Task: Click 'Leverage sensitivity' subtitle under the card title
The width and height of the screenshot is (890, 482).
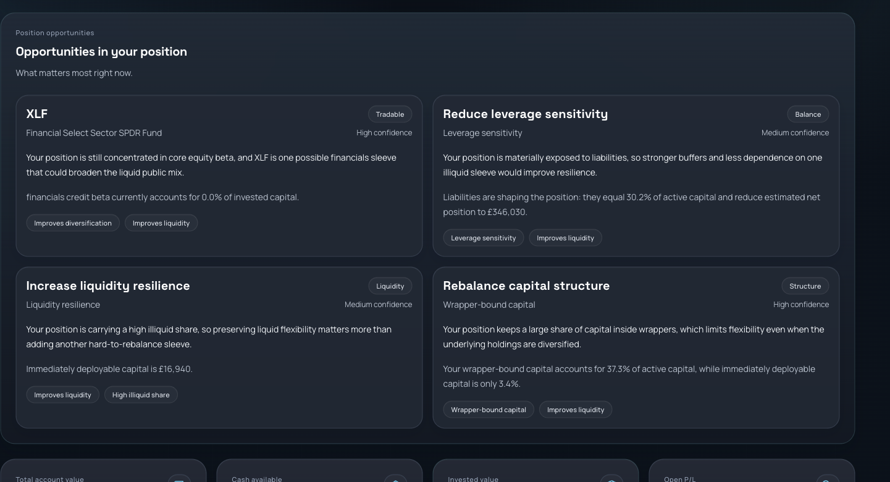Action: pos(482,133)
